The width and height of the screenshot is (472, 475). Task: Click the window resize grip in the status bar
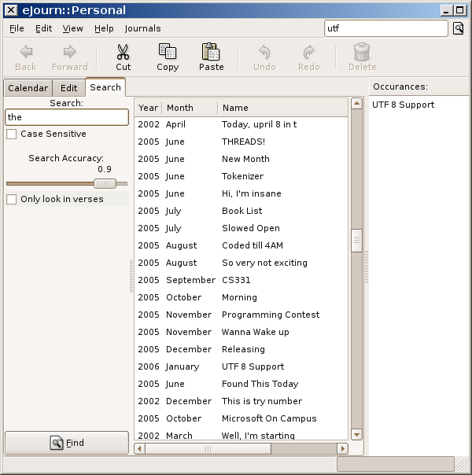(462, 465)
